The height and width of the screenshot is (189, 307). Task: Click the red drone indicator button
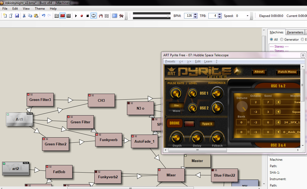coord(189,124)
